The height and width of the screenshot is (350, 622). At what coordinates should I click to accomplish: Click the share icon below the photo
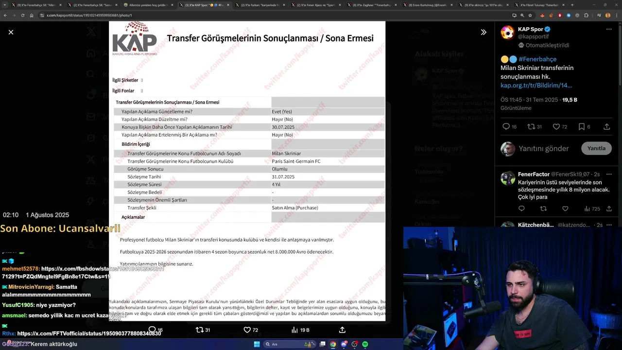tap(342, 330)
